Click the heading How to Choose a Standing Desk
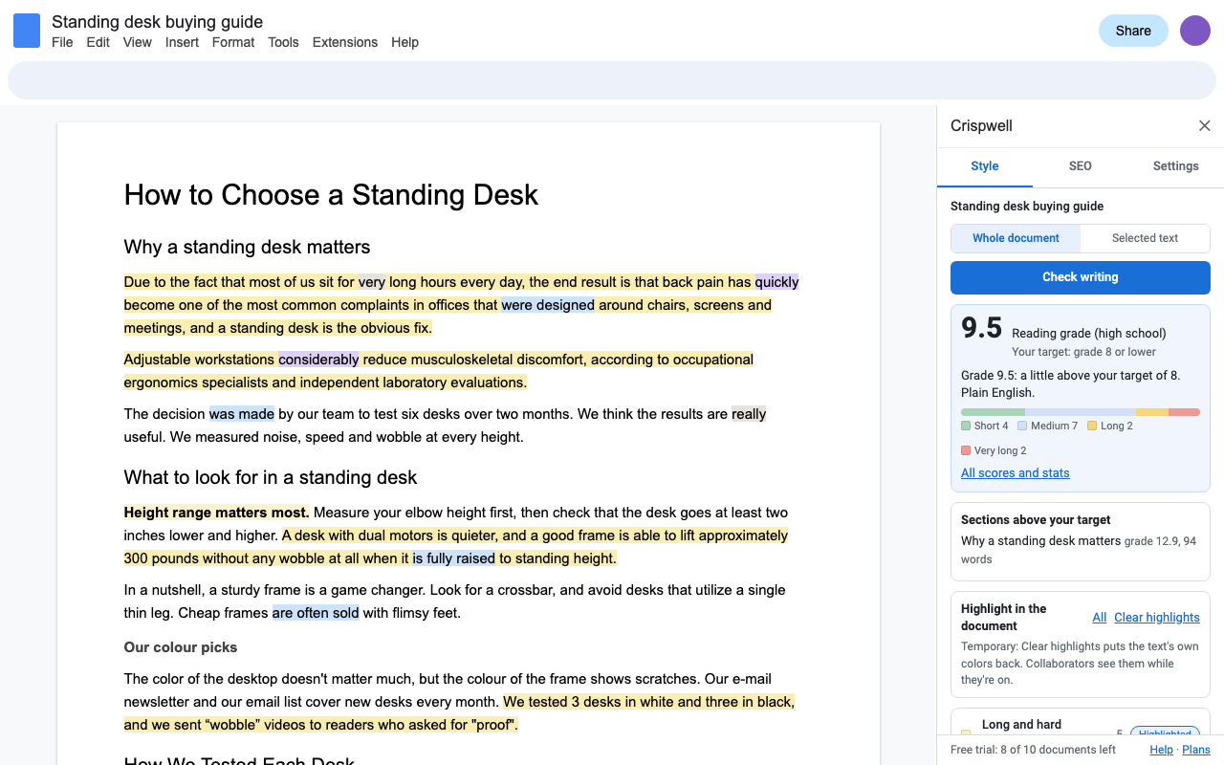1224x765 pixels. pyautogui.click(x=331, y=195)
